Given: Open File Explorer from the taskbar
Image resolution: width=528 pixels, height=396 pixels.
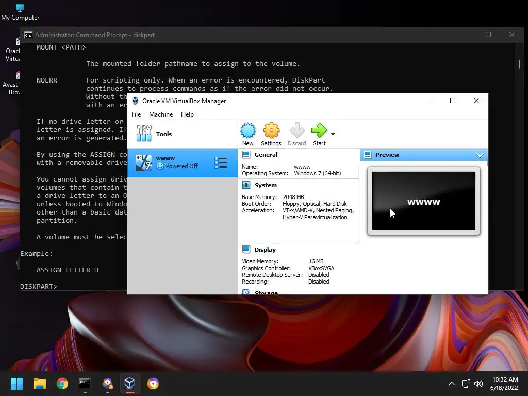Looking at the screenshot, I should (x=39, y=384).
